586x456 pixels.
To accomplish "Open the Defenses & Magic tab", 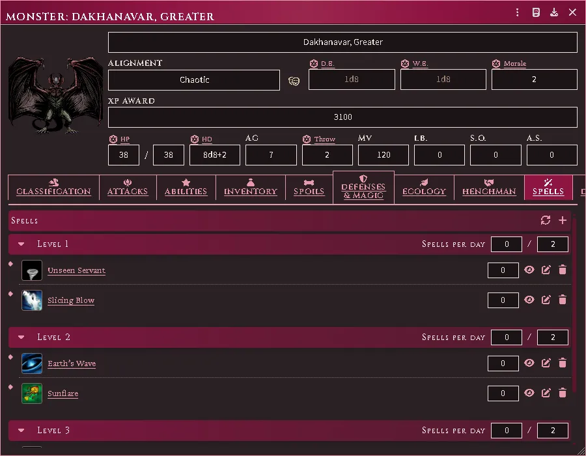I will tap(363, 187).
